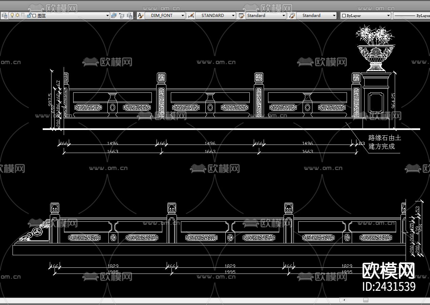
Task: Toggle the viewport freeze for the current layer
Action: [23, 15]
